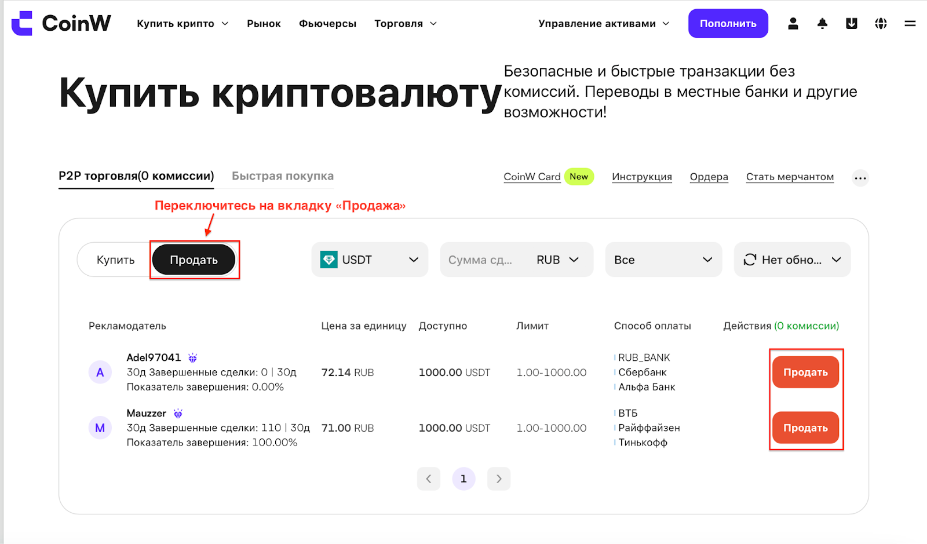
Task: Open the three-dots more options button
Action: pos(860,178)
